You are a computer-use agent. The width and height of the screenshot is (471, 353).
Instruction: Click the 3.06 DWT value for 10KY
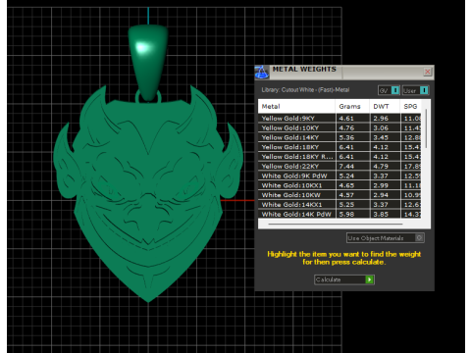[381, 127]
